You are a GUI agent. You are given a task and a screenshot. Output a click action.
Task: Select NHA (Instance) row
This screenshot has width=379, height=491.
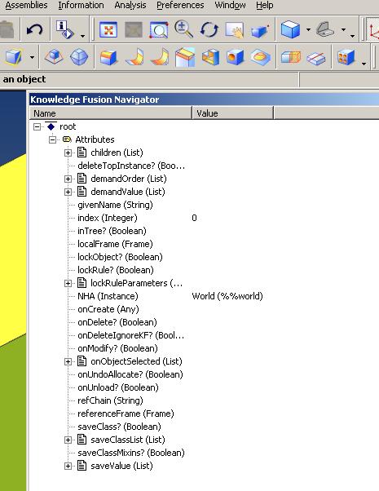click(x=108, y=296)
